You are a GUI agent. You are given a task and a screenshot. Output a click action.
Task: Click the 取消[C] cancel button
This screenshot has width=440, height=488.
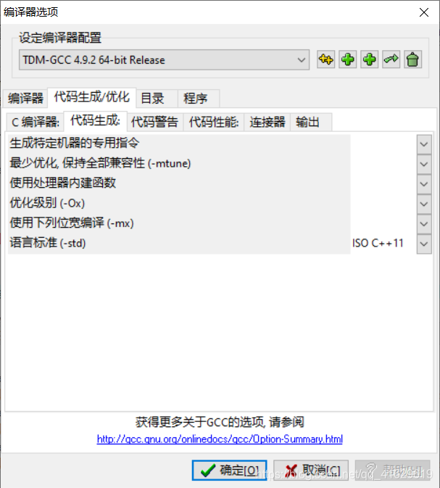tap(311, 471)
